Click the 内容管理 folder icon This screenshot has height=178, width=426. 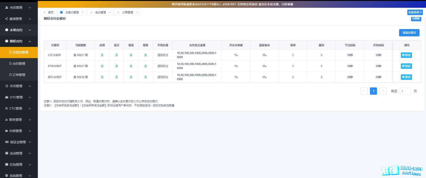pos(7,131)
